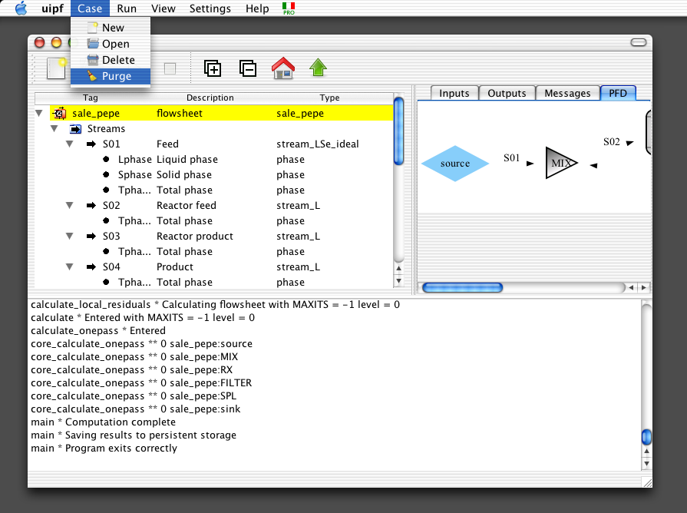Click the PFD horizontal scrollbar thumb
The image size is (687, 513).
click(462, 288)
